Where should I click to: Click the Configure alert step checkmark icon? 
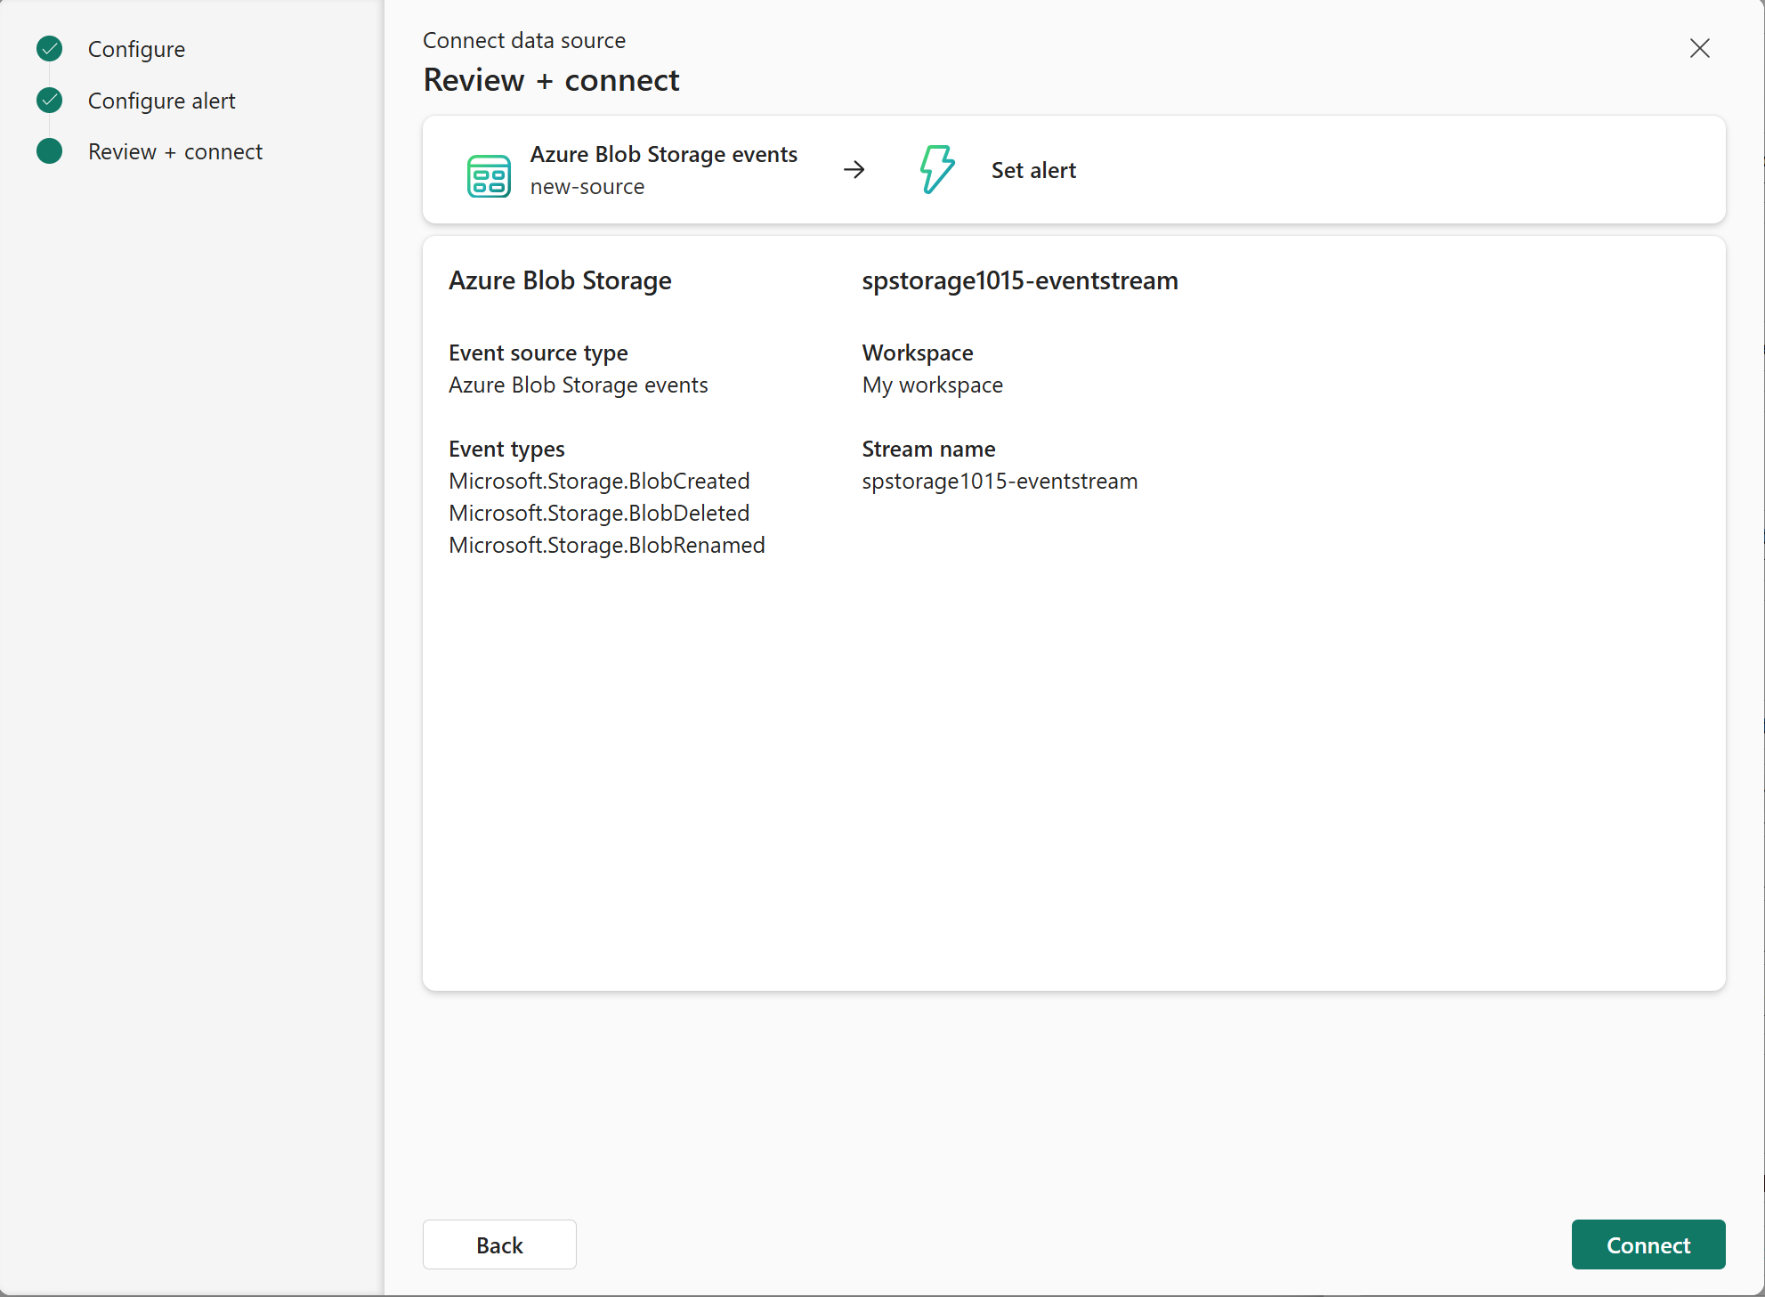[x=50, y=101]
